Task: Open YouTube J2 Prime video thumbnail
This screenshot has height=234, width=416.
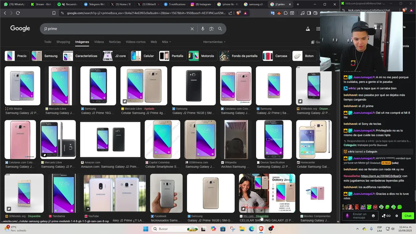Action: tap(115, 194)
